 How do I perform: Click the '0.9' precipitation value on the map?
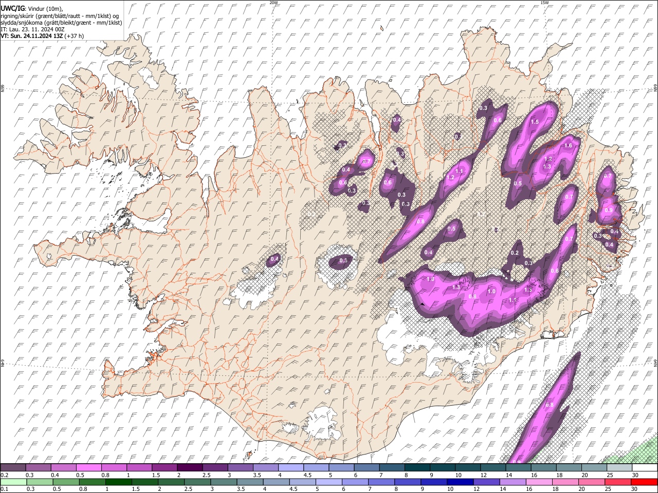[609, 211]
